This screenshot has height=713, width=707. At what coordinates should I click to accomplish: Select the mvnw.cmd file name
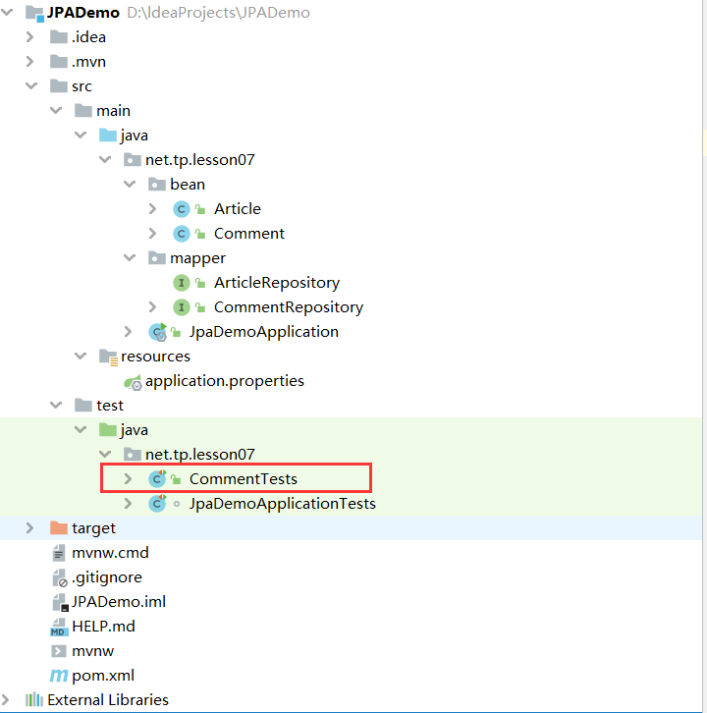point(111,553)
